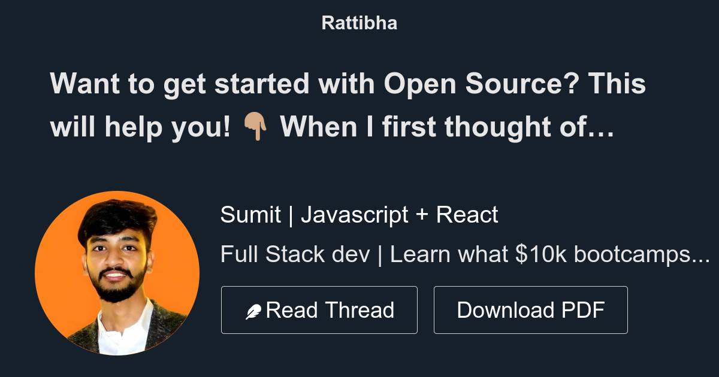This screenshot has width=719, height=377.
Task: Click the Read Thread button
Action: (x=319, y=309)
